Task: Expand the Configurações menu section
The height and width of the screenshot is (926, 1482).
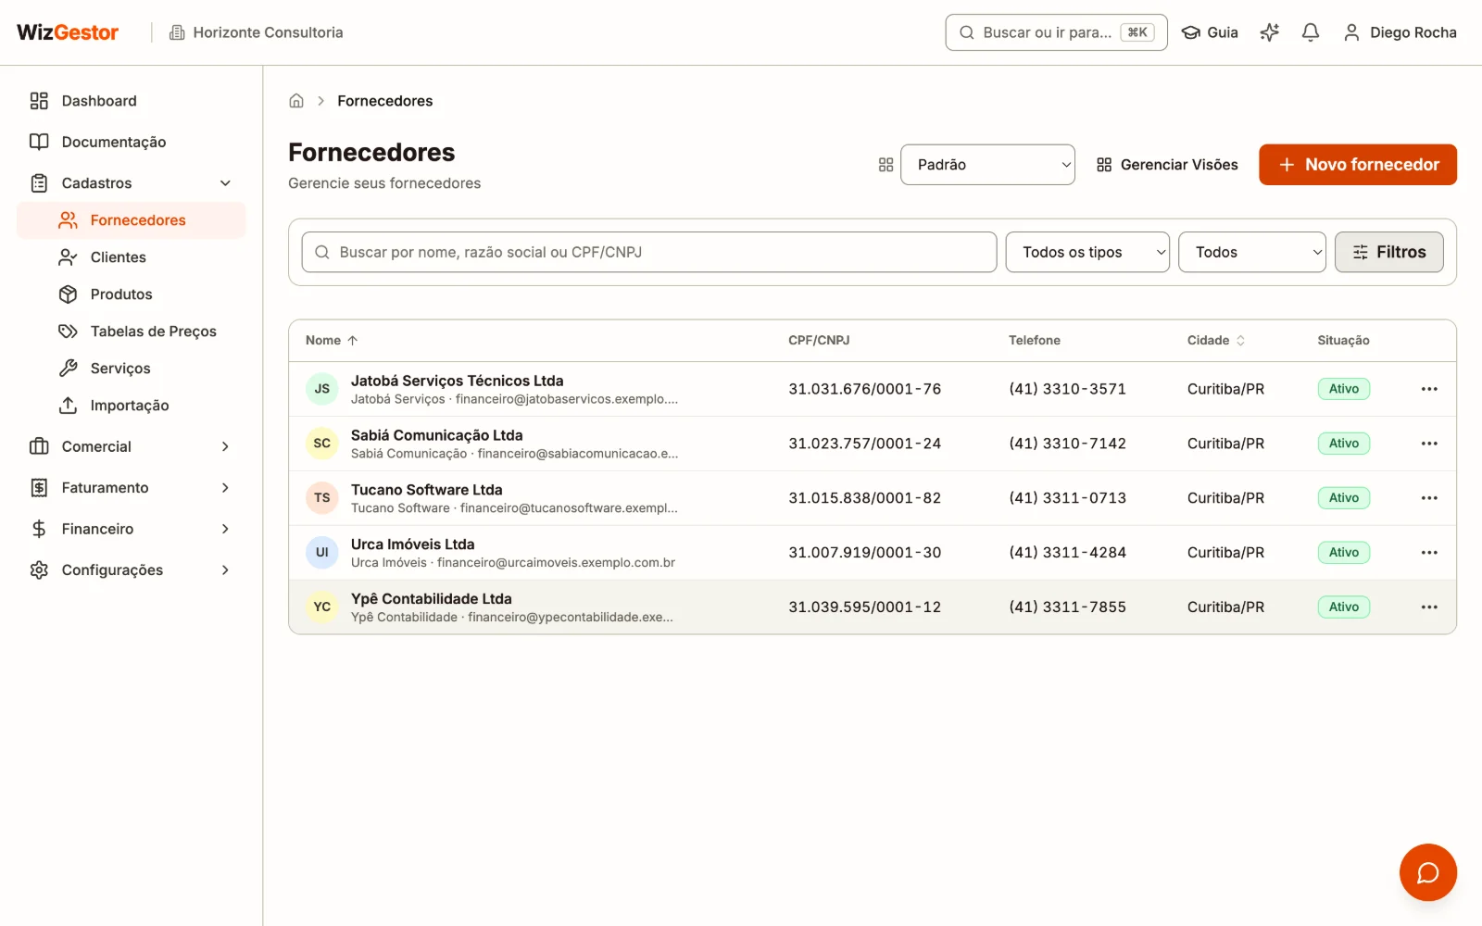Action: coord(131,570)
